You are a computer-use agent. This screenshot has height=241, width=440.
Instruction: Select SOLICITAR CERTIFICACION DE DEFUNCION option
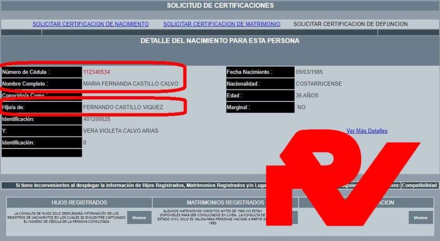pyautogui.click(x=350, y=24)
